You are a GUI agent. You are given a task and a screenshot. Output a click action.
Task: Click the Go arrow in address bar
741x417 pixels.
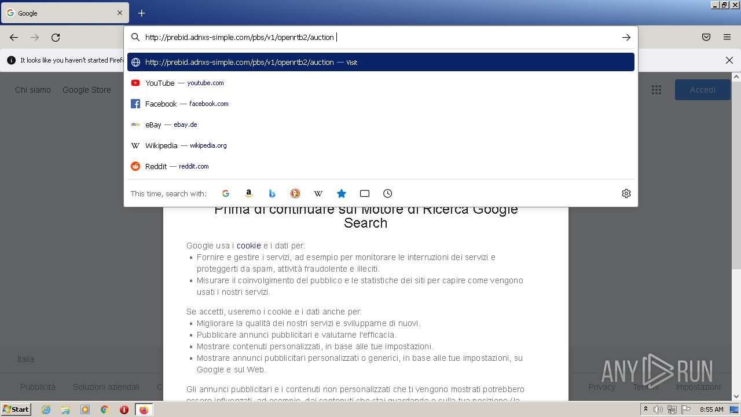coord(626,37)
